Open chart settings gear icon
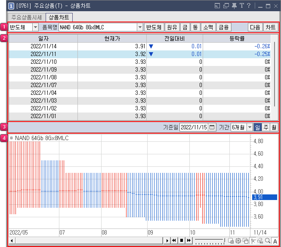281x247 pixels. [238, 241]
